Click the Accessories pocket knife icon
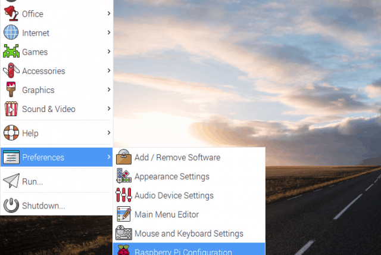381x255 pixels. [x=11, y=71]
